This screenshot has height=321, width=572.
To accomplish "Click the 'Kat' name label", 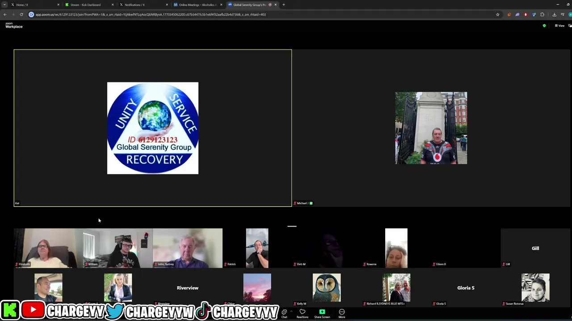I will pyautogui.click(x=17, y=203).
